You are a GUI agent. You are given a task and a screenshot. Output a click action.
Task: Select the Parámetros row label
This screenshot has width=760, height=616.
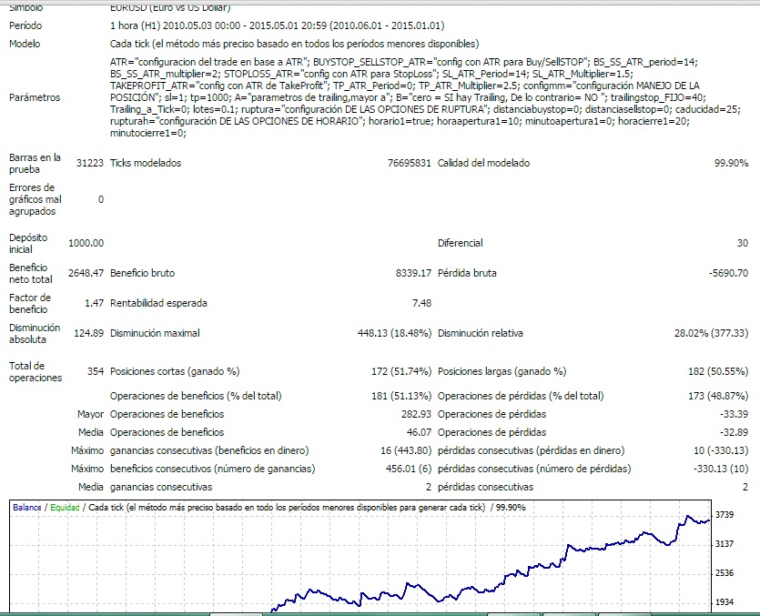point(35,97)
